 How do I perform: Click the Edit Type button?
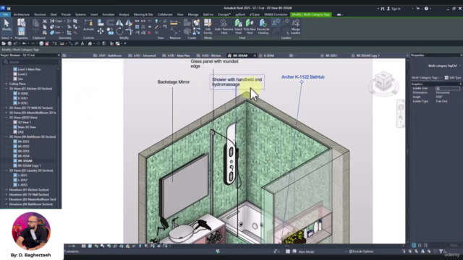453,77
